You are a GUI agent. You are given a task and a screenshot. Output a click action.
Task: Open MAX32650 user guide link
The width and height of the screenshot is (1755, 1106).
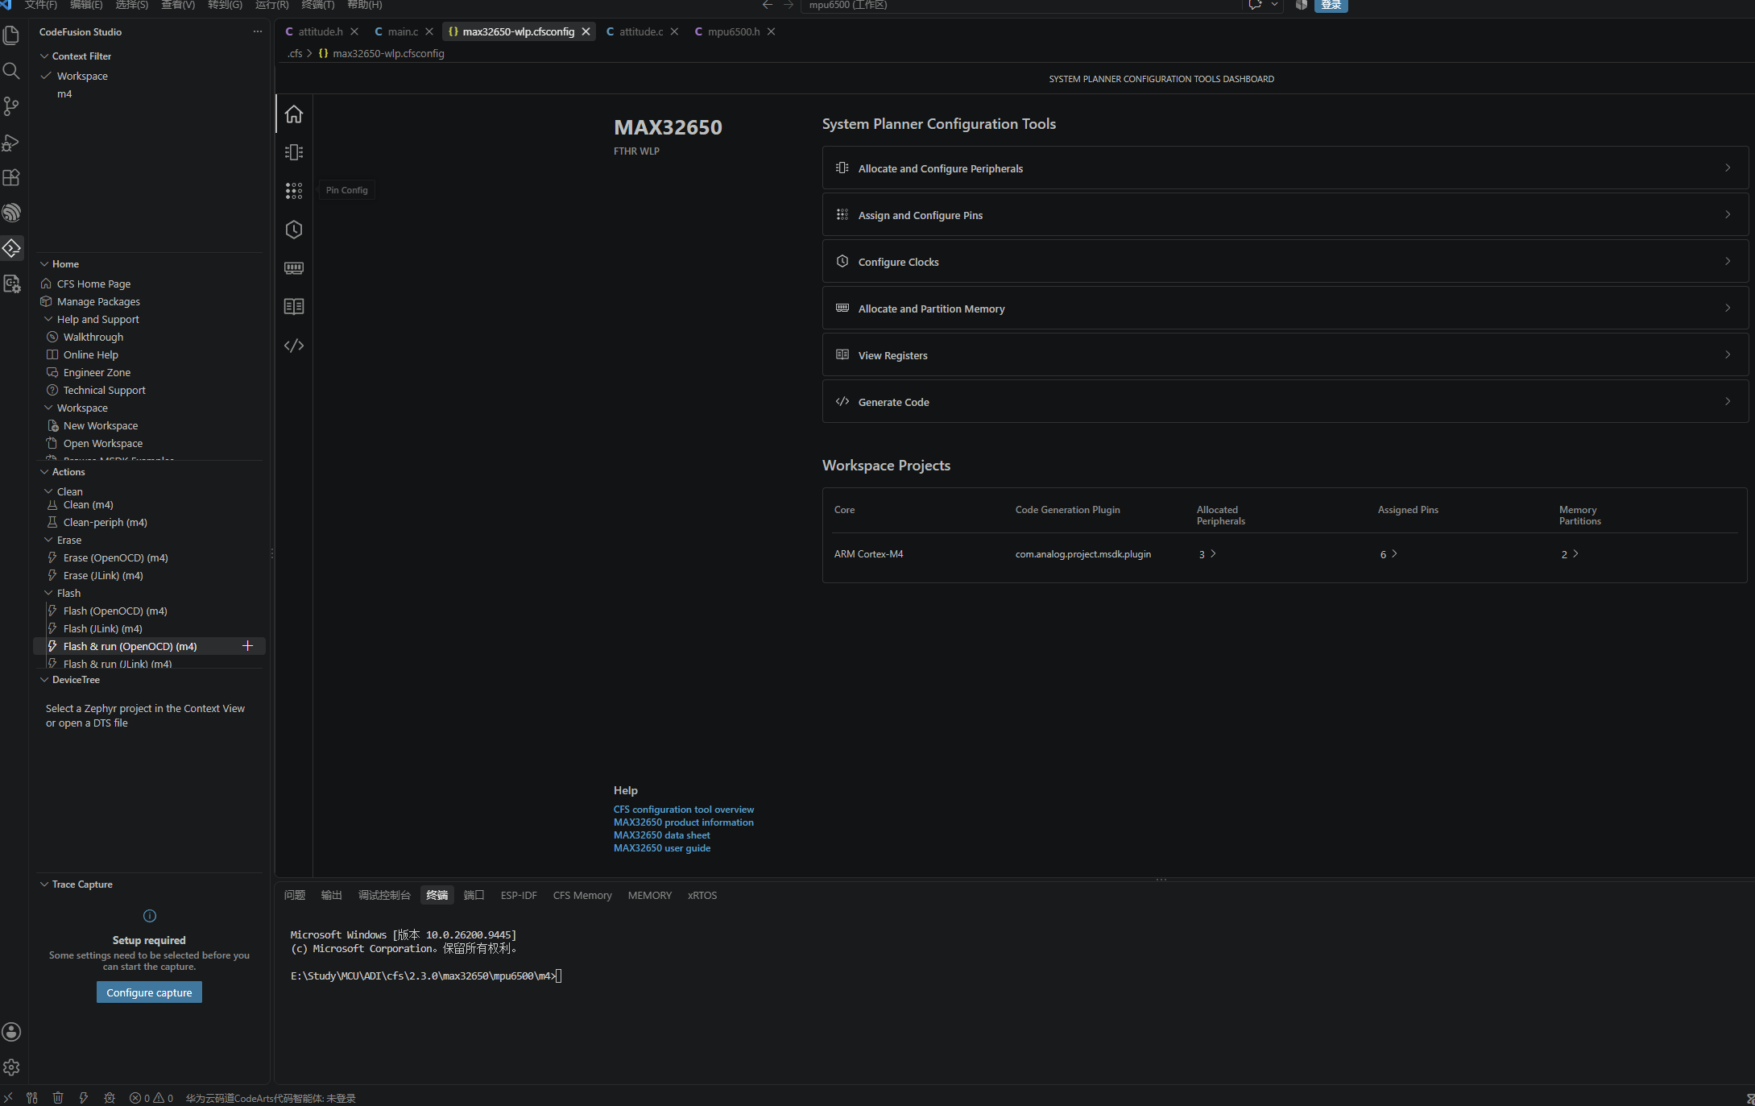tap(662, 848)
